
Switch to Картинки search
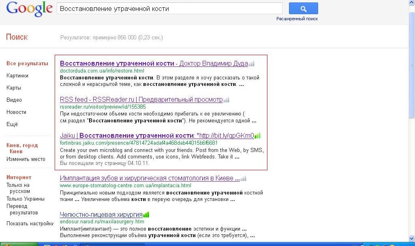(x=17, y=75)
